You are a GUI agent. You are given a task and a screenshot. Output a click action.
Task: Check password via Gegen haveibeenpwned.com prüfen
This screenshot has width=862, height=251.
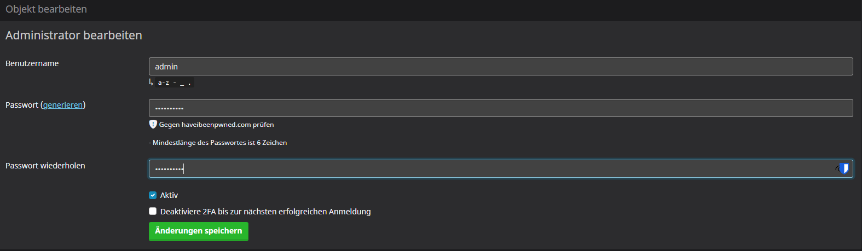point(216,125)
